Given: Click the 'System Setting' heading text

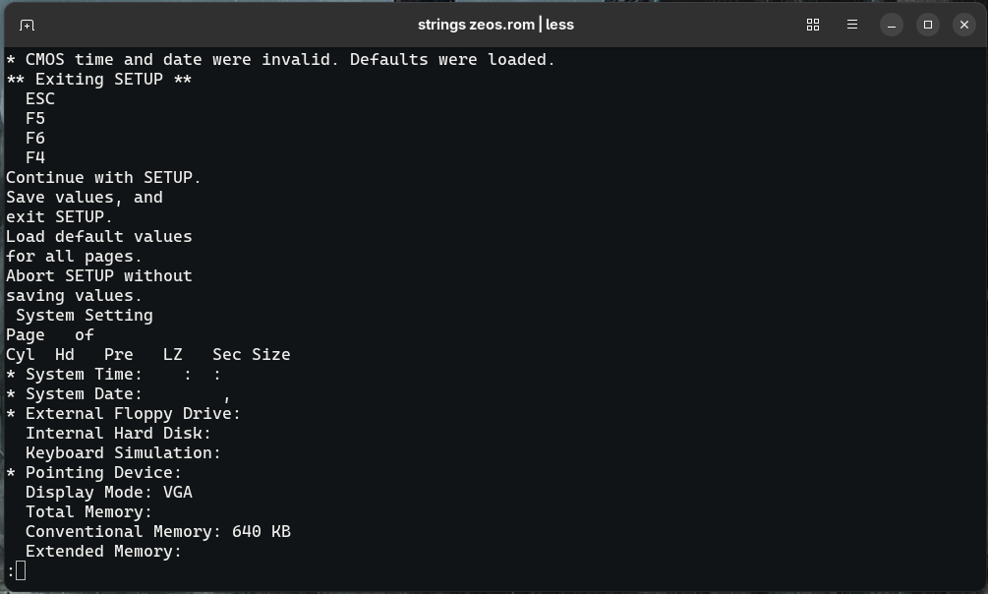Looking at the screenshot, I should [85, 316].
